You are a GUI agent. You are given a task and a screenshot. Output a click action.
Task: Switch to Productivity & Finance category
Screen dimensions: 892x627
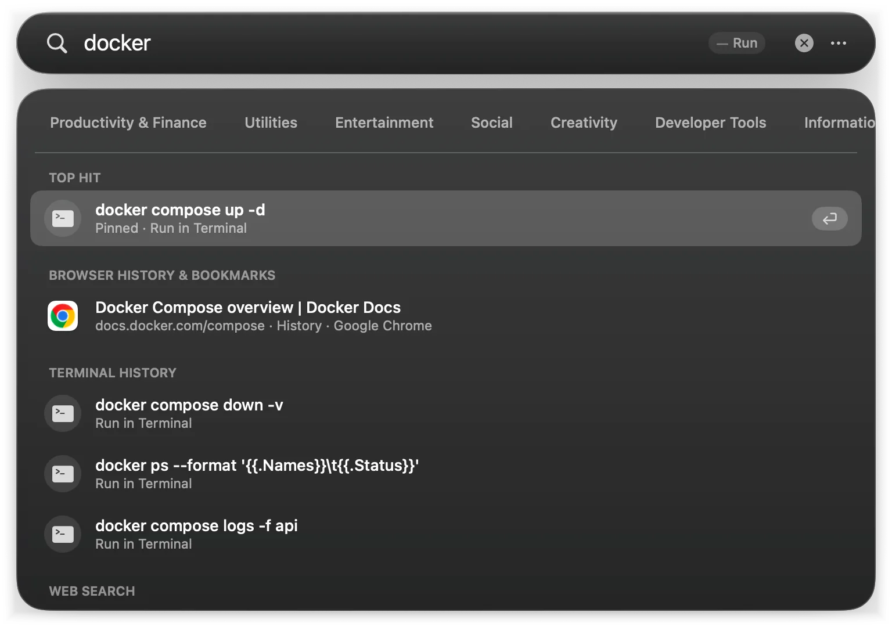pos(128,122)
